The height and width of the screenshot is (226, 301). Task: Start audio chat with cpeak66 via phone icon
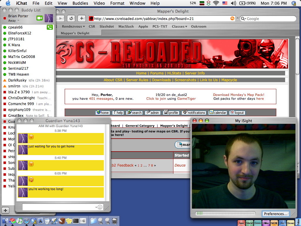pos(50,27)
